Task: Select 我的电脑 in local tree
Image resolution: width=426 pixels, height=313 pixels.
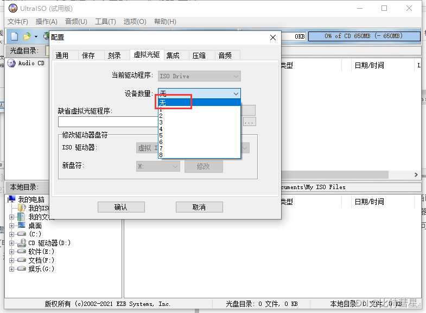Action: click(31, 199)
